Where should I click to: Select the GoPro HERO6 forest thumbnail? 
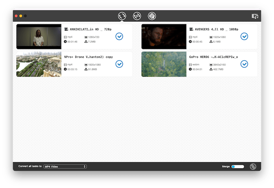click(x=164, y=64)
